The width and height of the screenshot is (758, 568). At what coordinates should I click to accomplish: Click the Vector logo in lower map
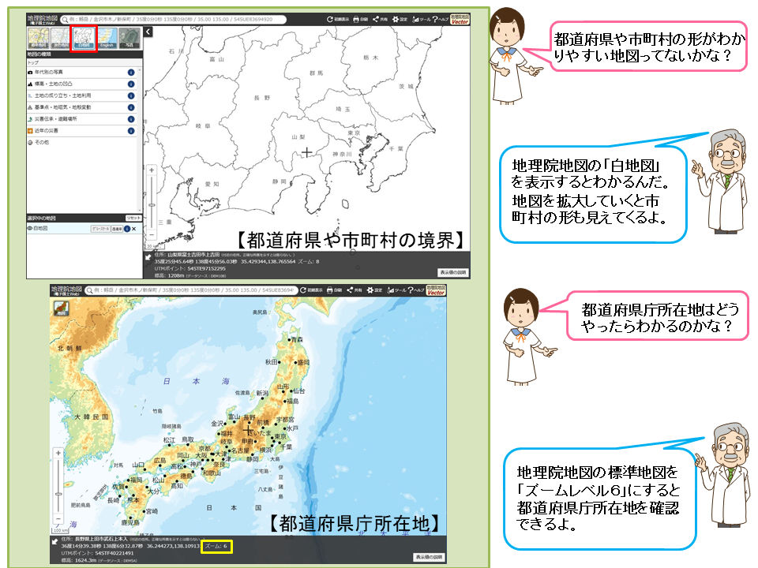436,290
